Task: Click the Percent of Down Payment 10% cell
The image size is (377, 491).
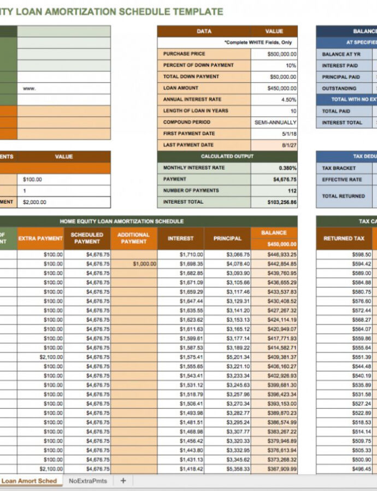Action: pos(274,65)
